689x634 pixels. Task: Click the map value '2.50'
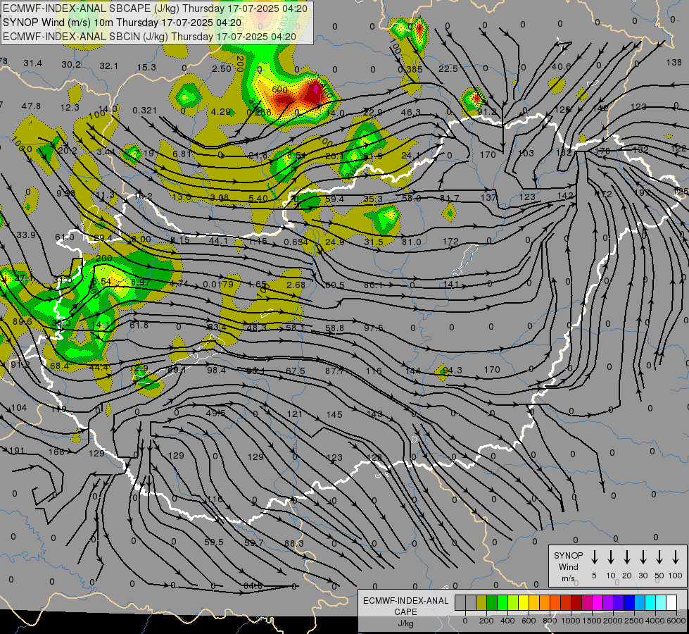click(x=222, y=68)
